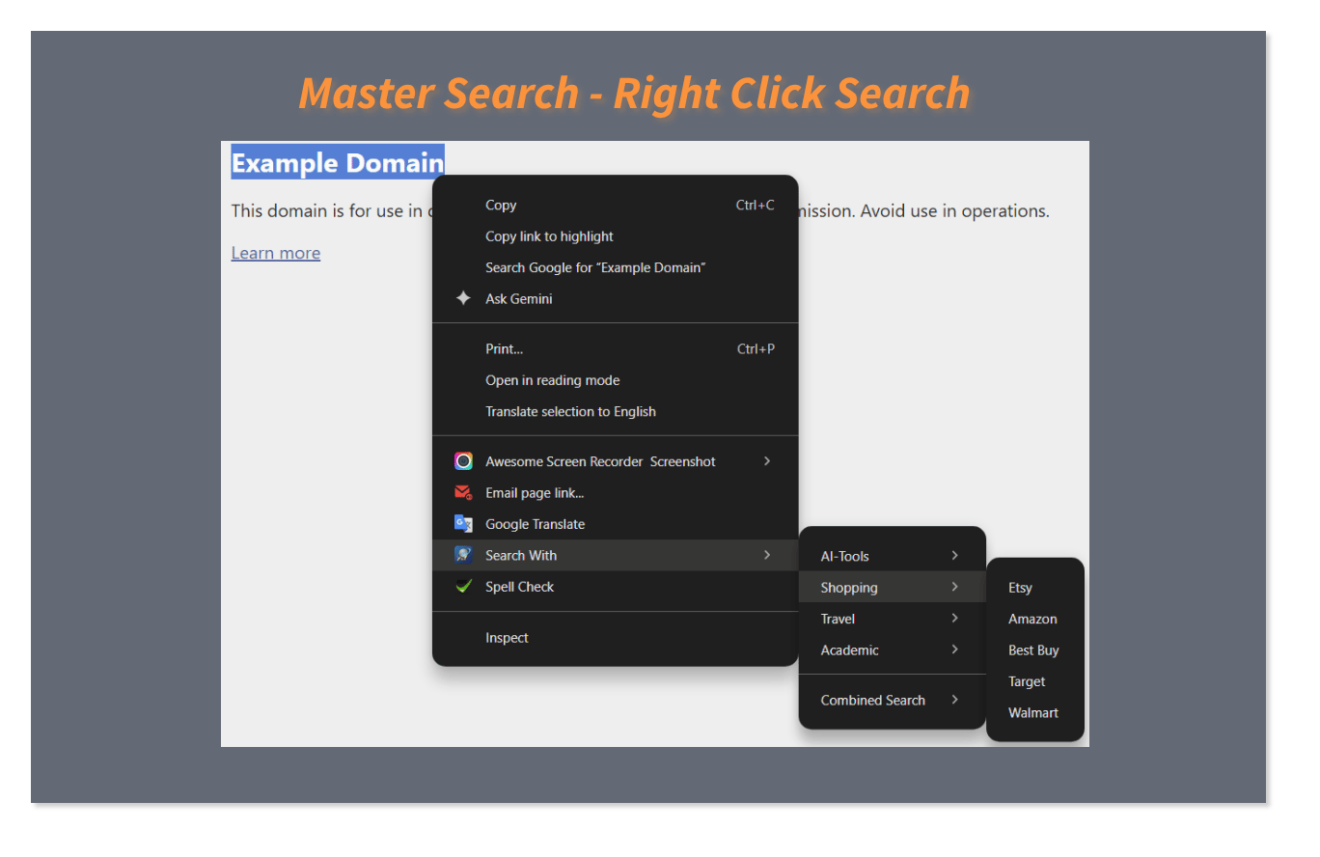Click the Search With extension icon

click(463, 555)
